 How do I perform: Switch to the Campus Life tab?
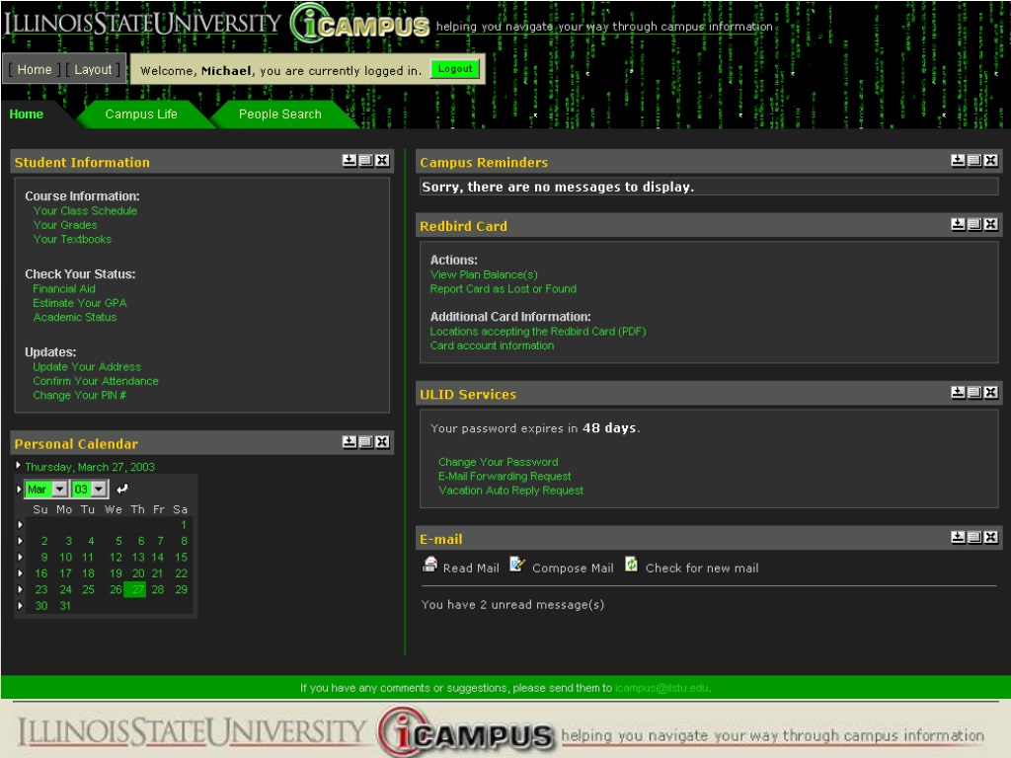click(141, 114)
